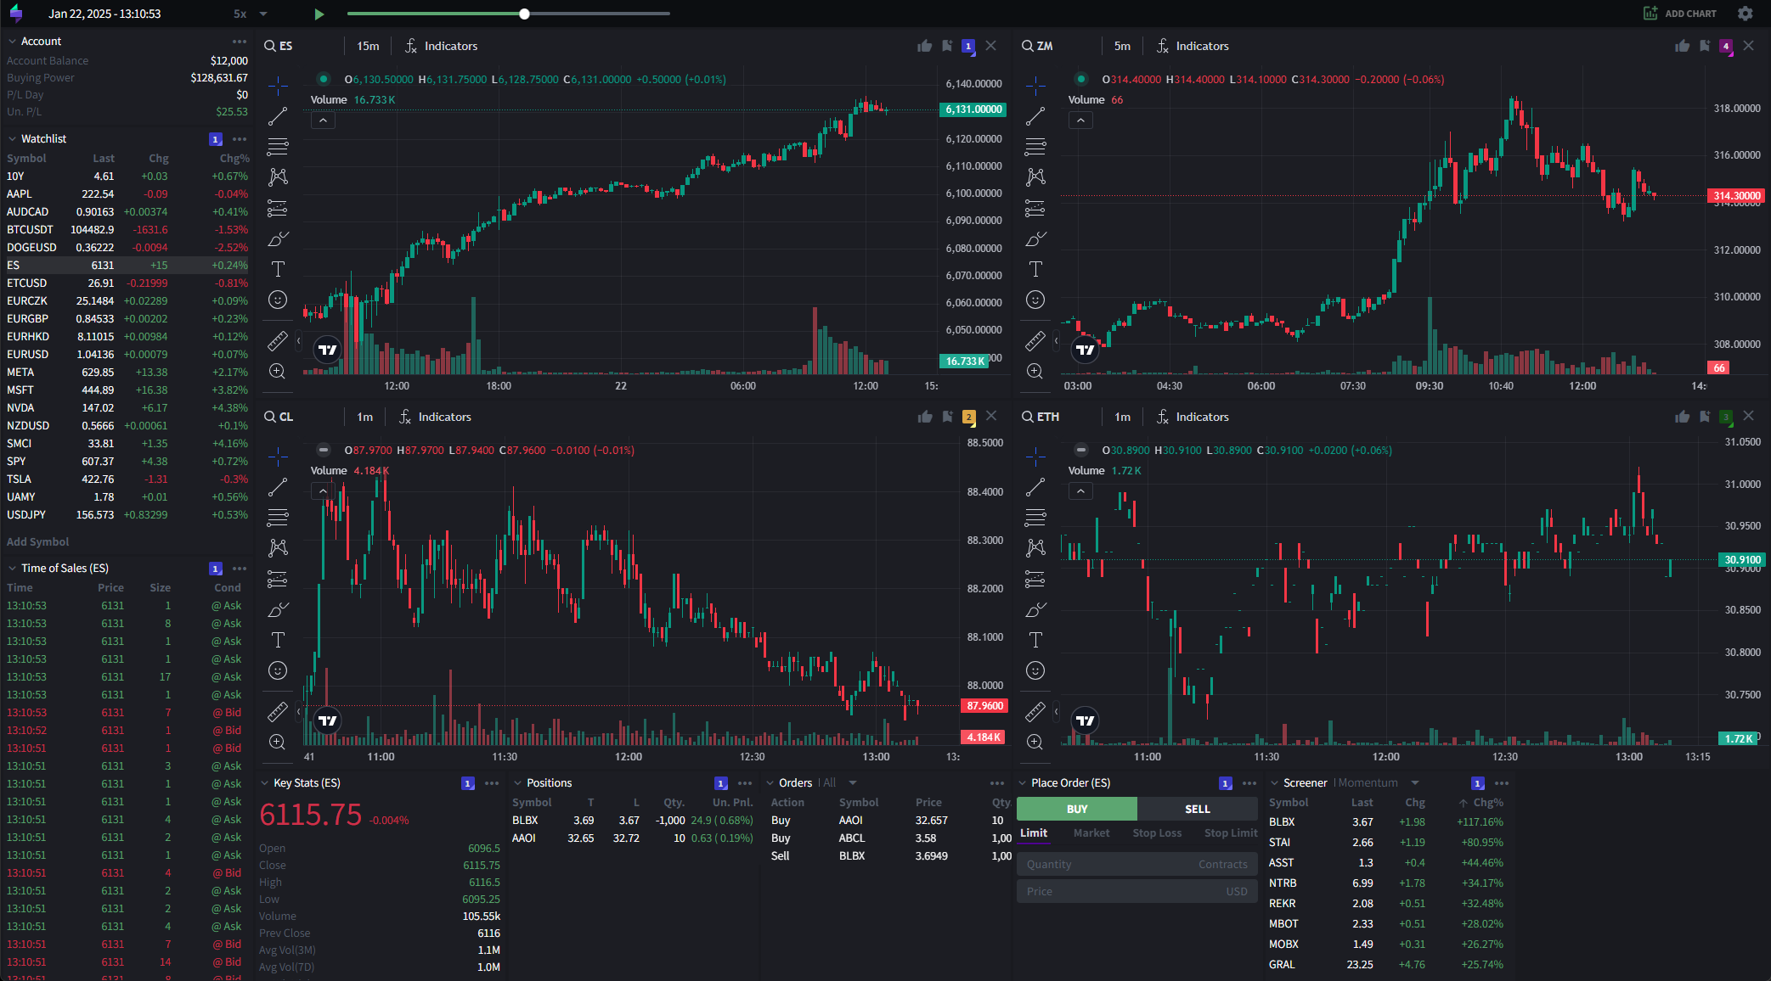Screen dimensions: 1771x981
Task: Search symbol in ES chart header
Action: click(x=279, y=46)
